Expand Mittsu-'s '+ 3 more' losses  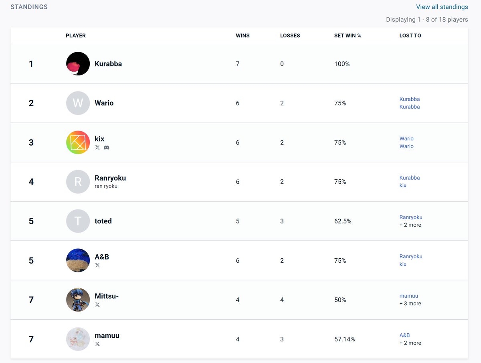pyautogui.click(x=410, y=304)
